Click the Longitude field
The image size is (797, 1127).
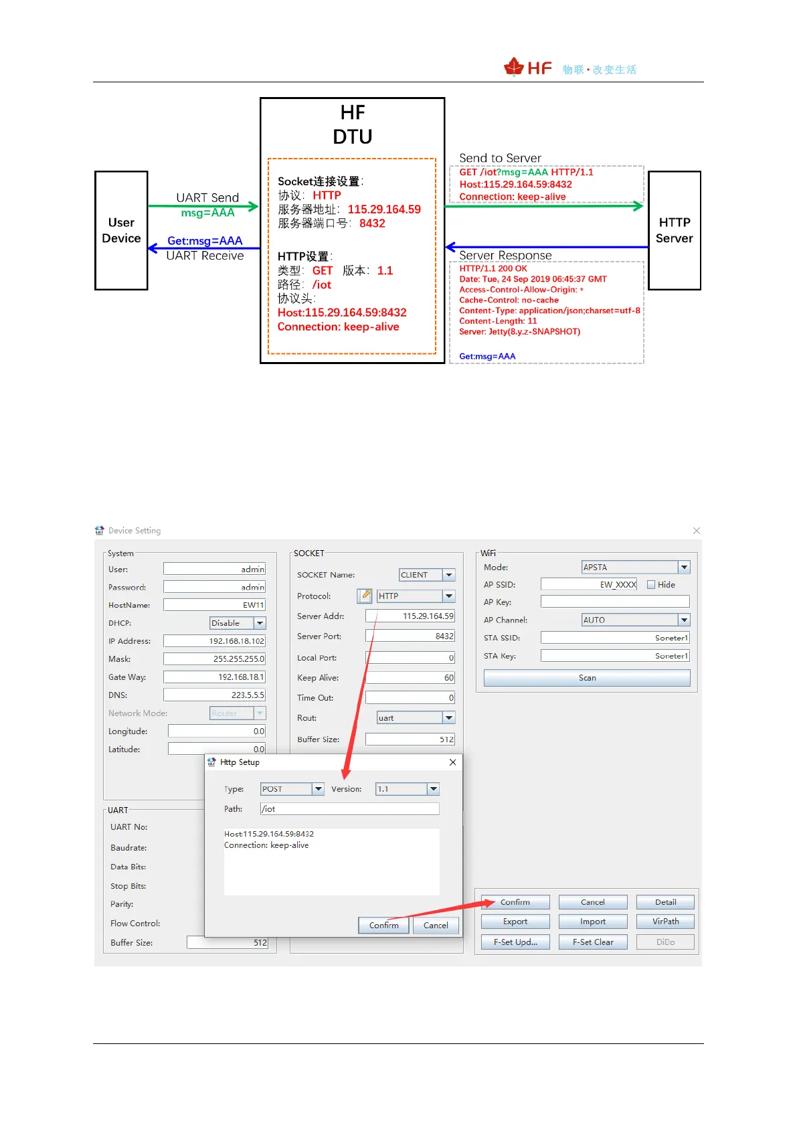point(217,731)
